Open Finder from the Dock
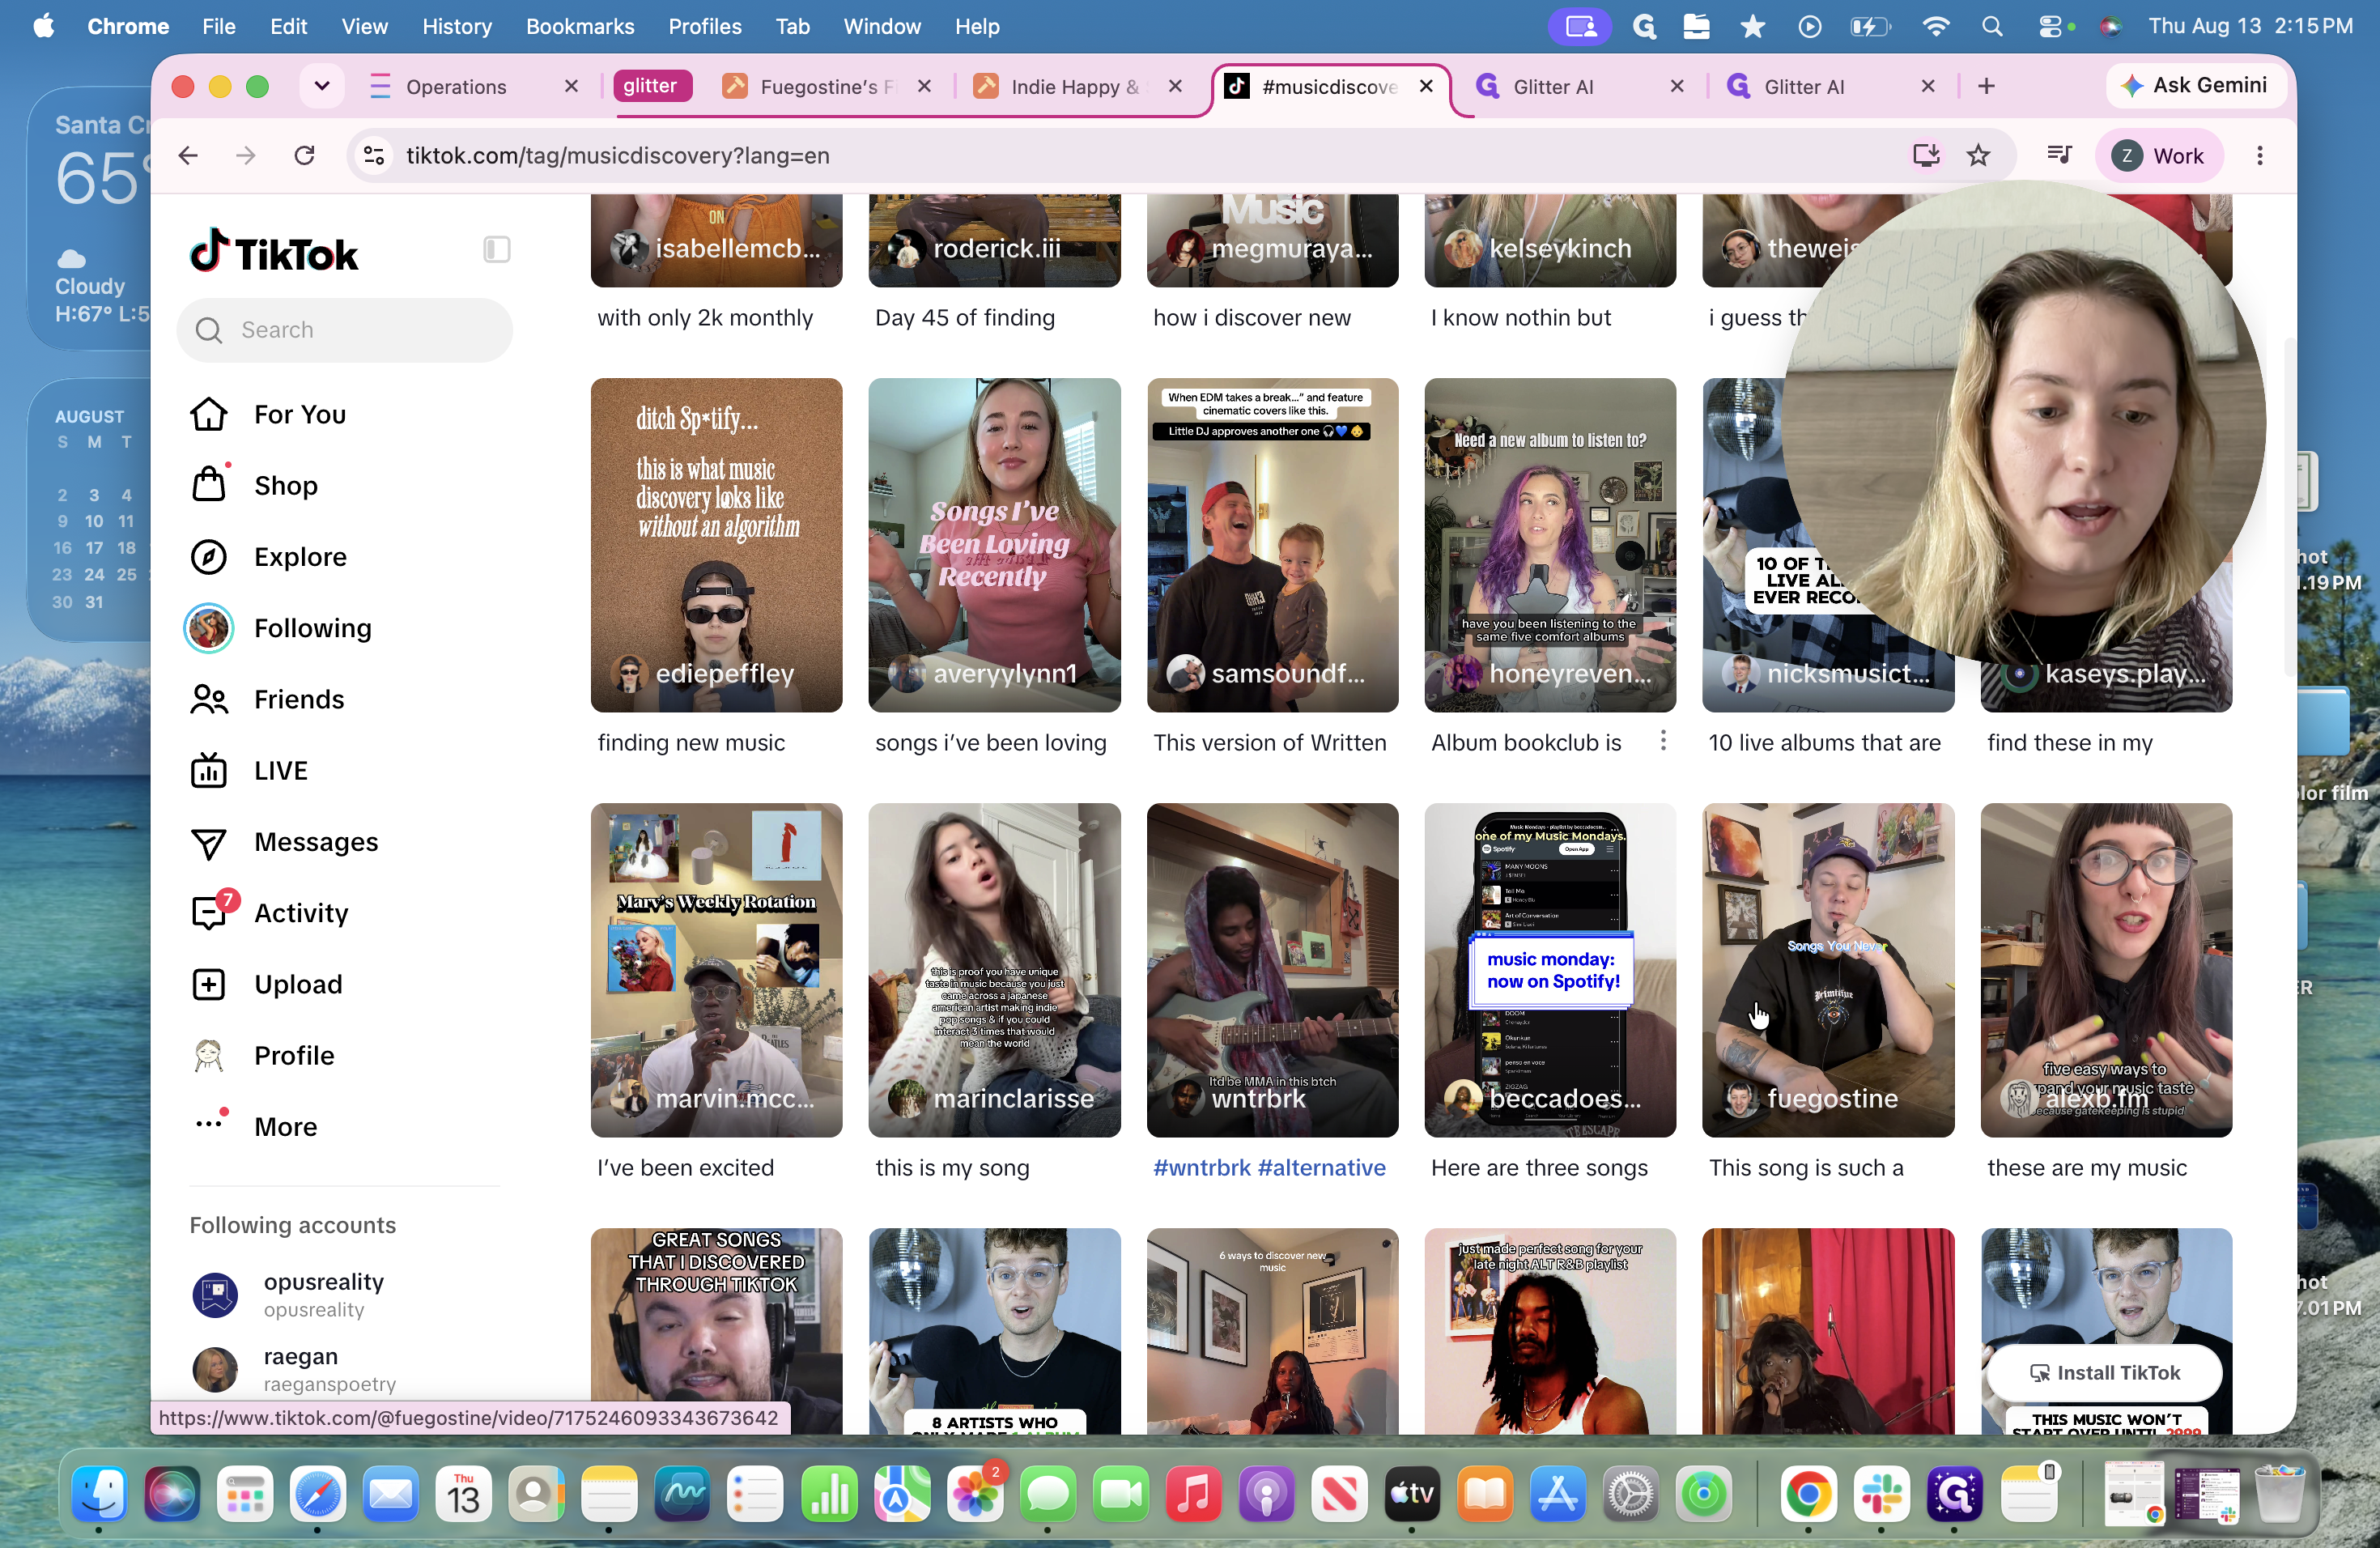Viewport: 2380px width, 1548px height. pyautogui.click(x=99, y=1494)
